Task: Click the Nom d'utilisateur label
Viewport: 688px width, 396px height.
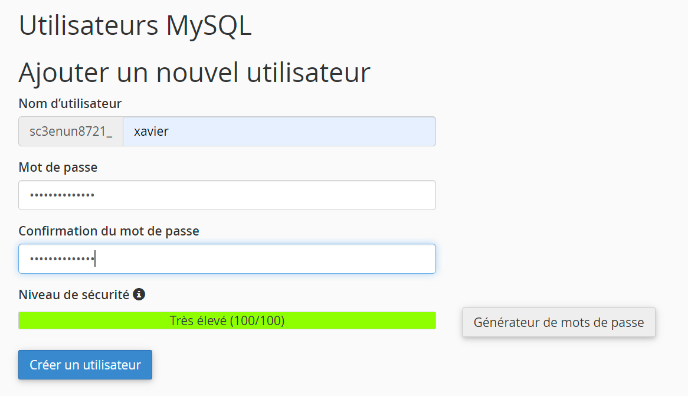Action: [x=70, y=104]
